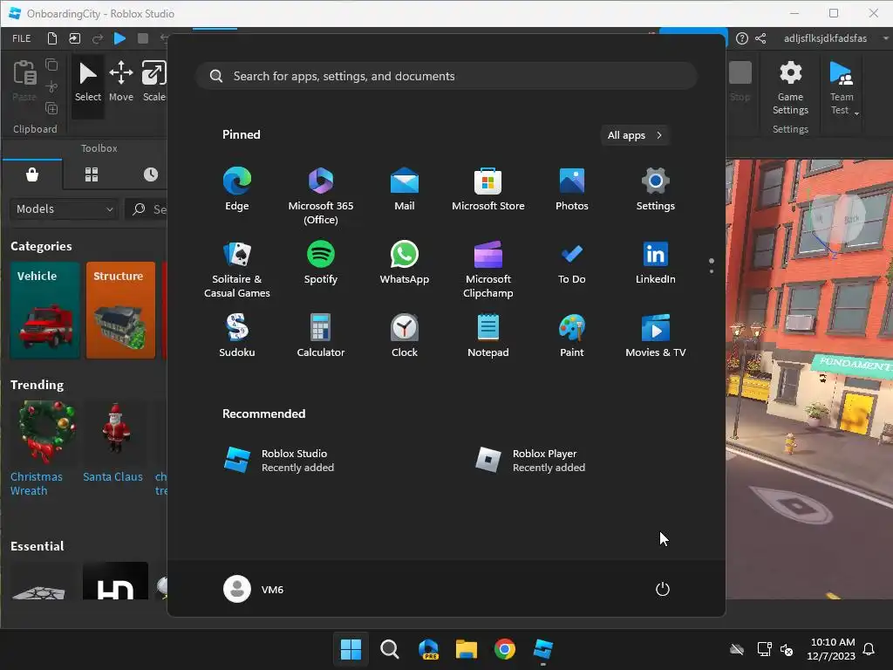Screen dimensions: 893x670
Task: Open the To Do app
Action: point(572,263)
